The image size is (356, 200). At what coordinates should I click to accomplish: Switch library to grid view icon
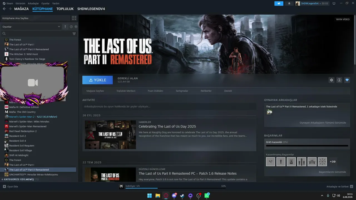(x=74, y=18)
